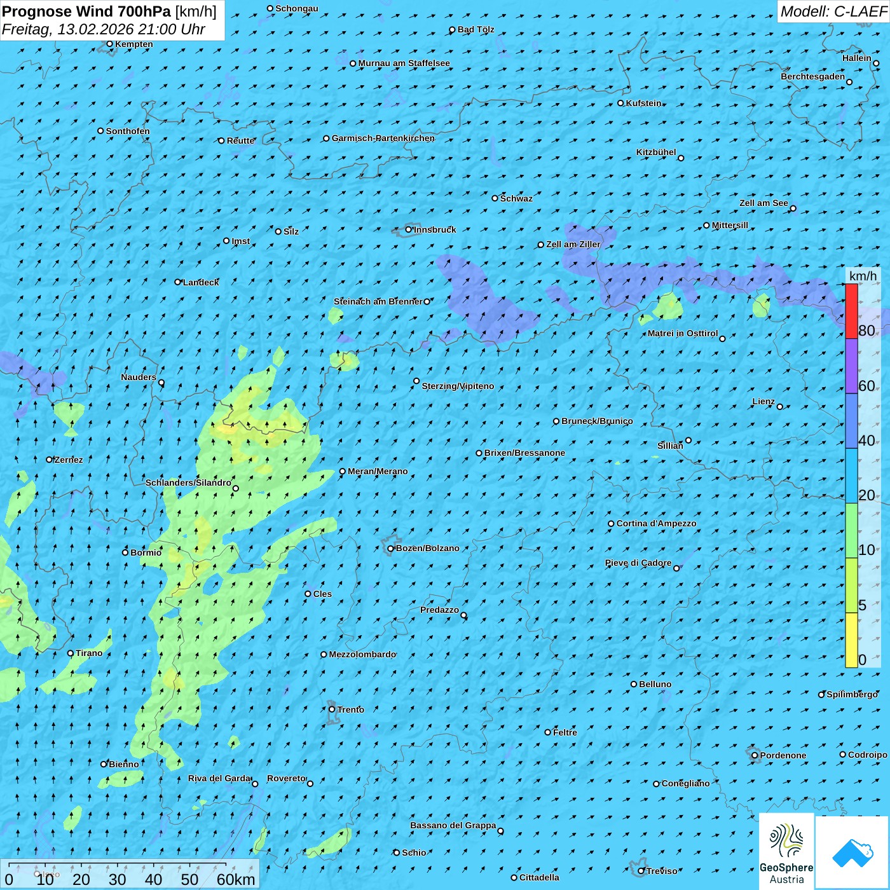Click the Steinach am Brenner label

[378, 301]
